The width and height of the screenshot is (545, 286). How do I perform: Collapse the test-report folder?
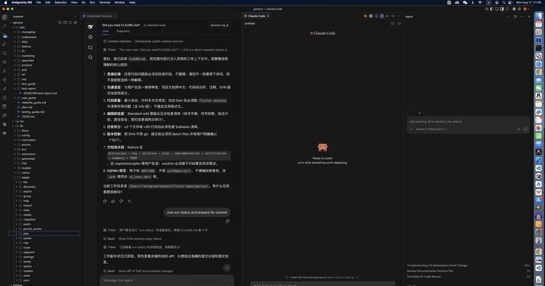pyautogui.click(x=28, y=89)
